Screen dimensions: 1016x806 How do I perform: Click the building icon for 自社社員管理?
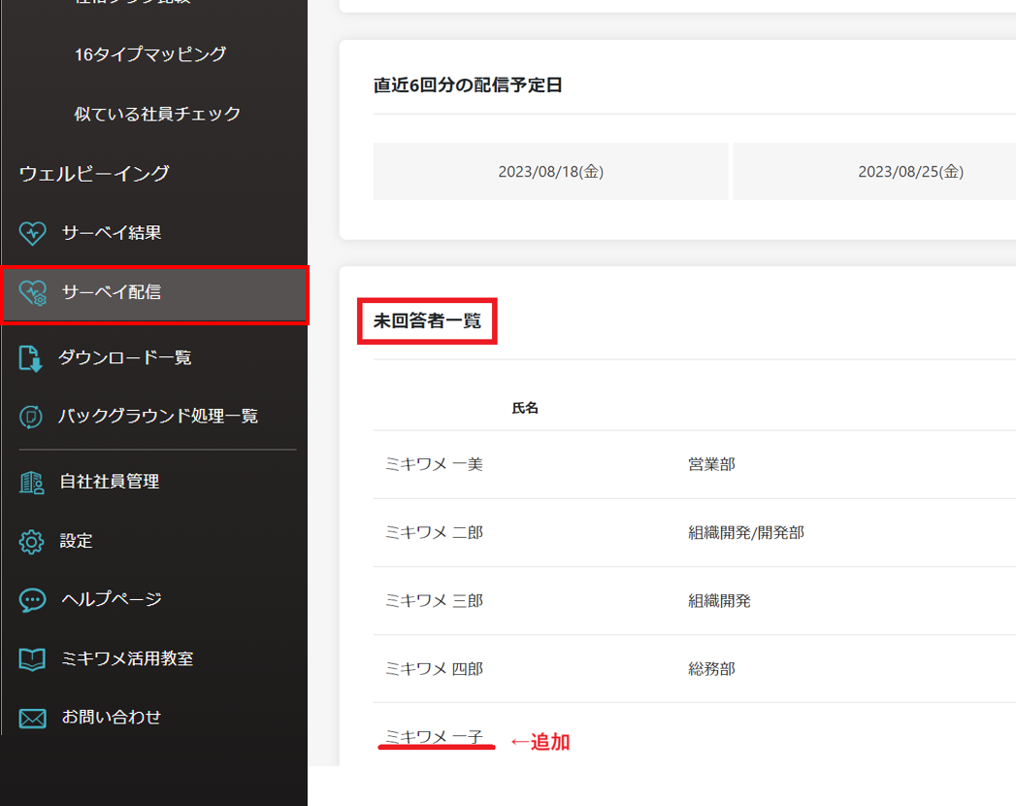(32, 482)
